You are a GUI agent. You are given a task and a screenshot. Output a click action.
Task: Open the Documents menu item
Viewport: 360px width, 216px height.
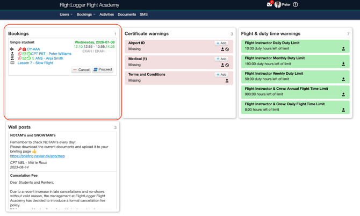click(127, 14)
